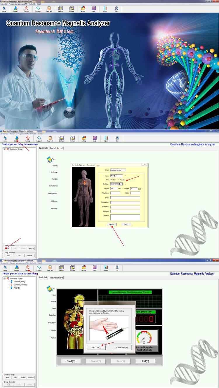Click Client Records Add in middle window
Viewport: 219px width, 388px height.
click(8, 248)
